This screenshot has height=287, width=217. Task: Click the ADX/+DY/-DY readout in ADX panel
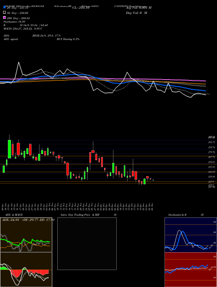coord(28,220)
